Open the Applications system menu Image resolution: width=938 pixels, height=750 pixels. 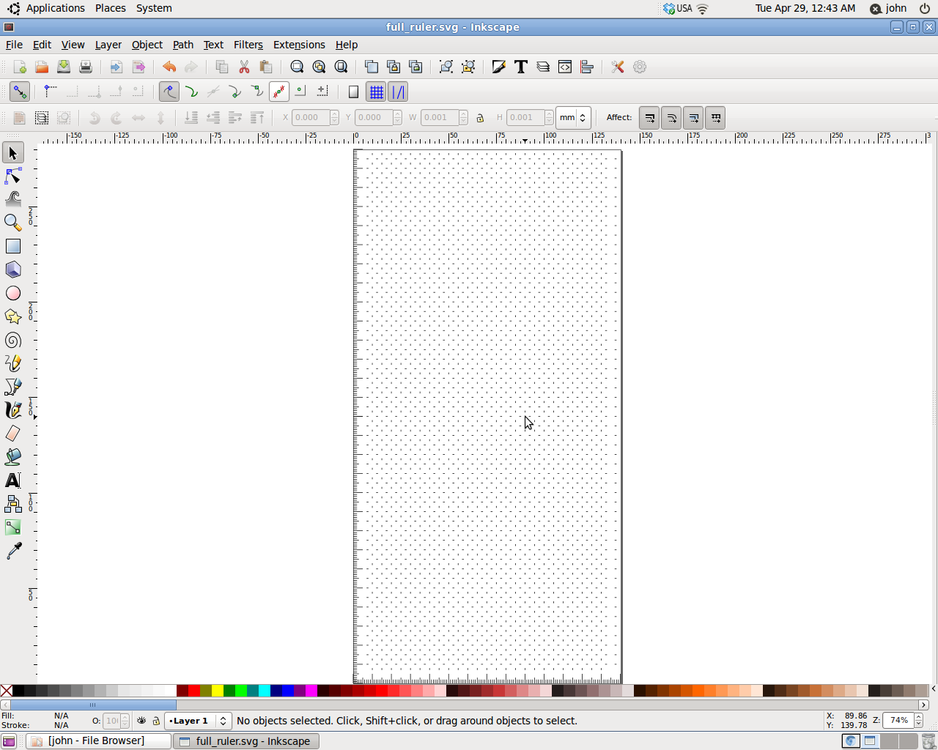tap(47, 8)
